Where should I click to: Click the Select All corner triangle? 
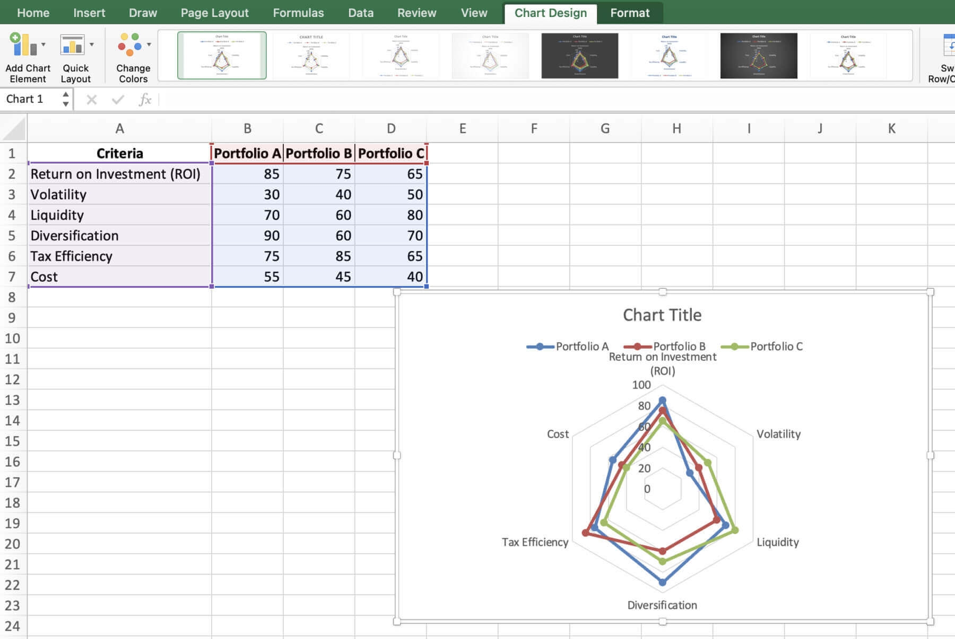14,129
